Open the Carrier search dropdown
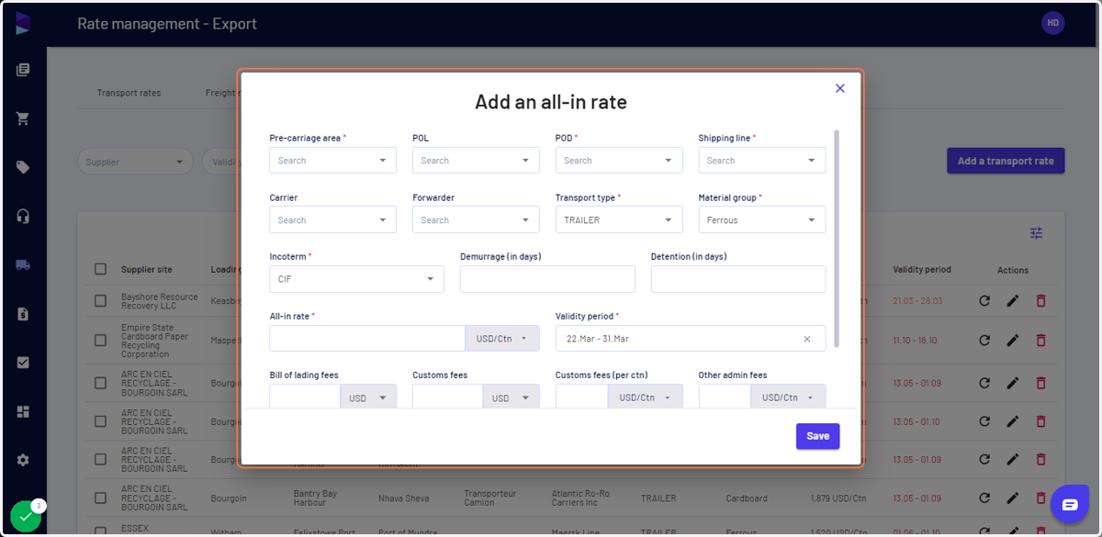This screenshot has height=537, width=1102. [x=332, y=220]
